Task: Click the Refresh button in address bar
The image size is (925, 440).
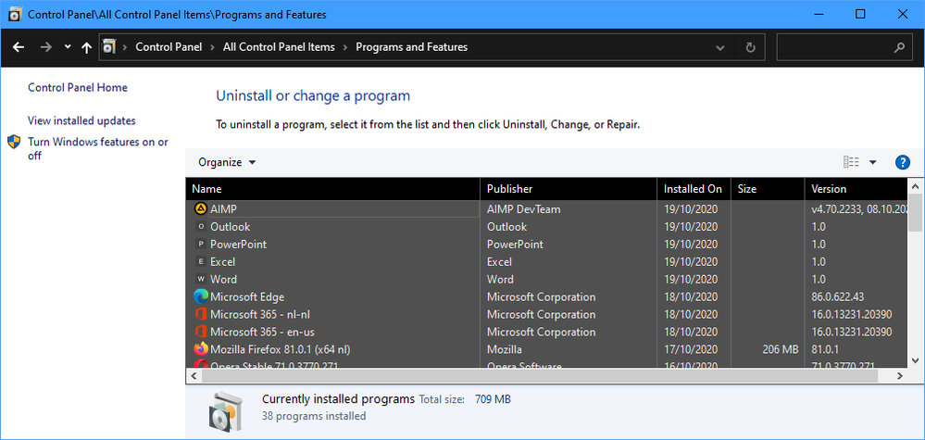Action: [750, 47]
